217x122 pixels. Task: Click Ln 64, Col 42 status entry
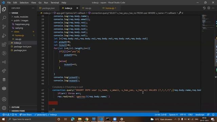[160, 115]
